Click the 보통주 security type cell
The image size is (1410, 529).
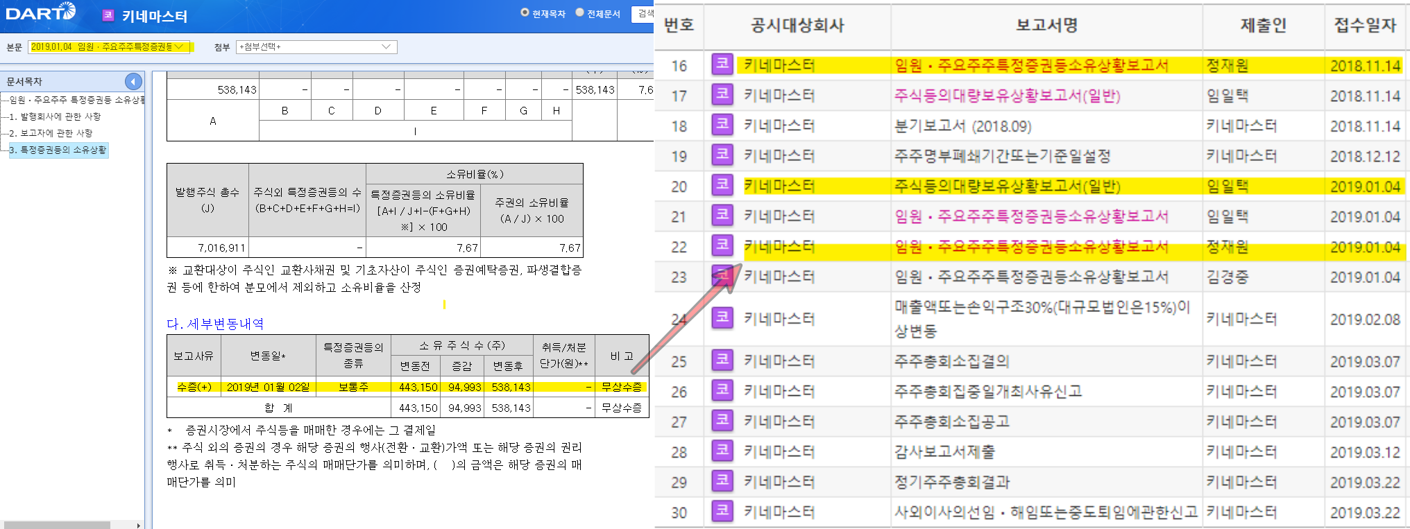click(353, 387)
